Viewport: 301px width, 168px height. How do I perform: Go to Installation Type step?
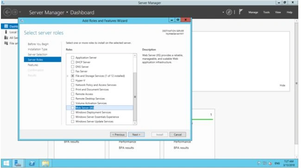point(38,49)
